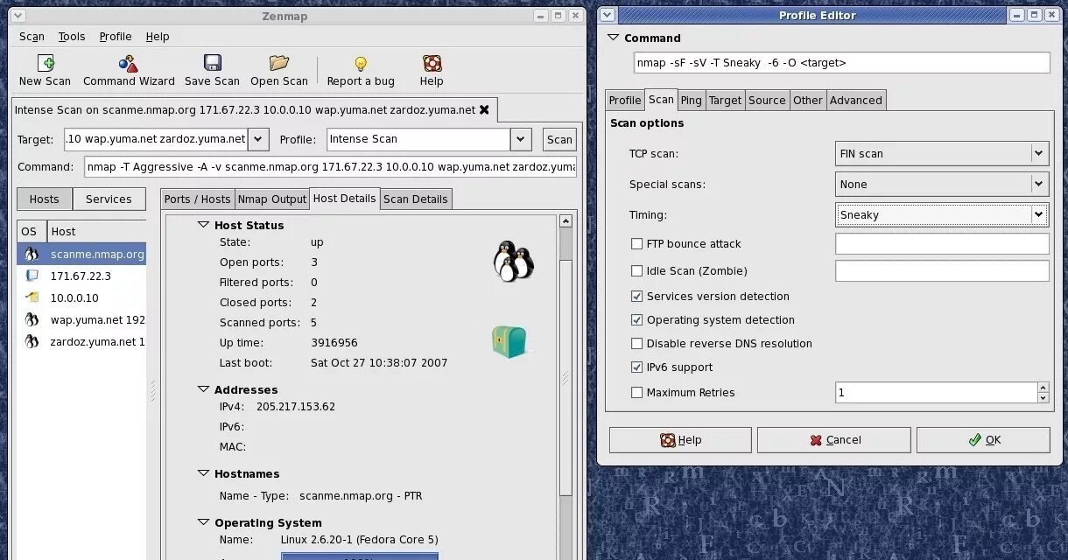Click Cancel in Profile Editor

pos(833,440)
